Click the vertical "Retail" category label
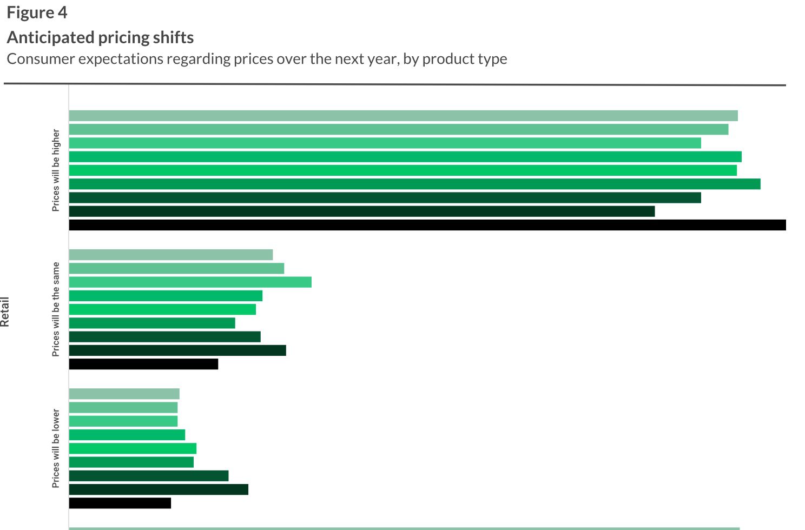 point(5,312)
